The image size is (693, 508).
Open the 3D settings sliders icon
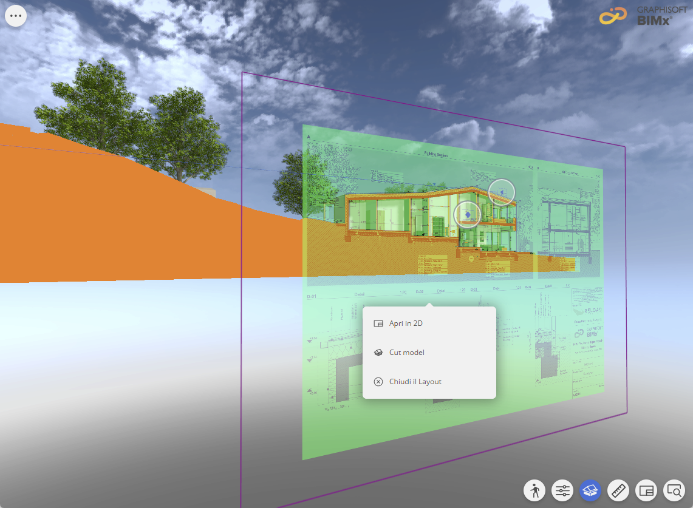pyautogui.click(x=562, y=490)
